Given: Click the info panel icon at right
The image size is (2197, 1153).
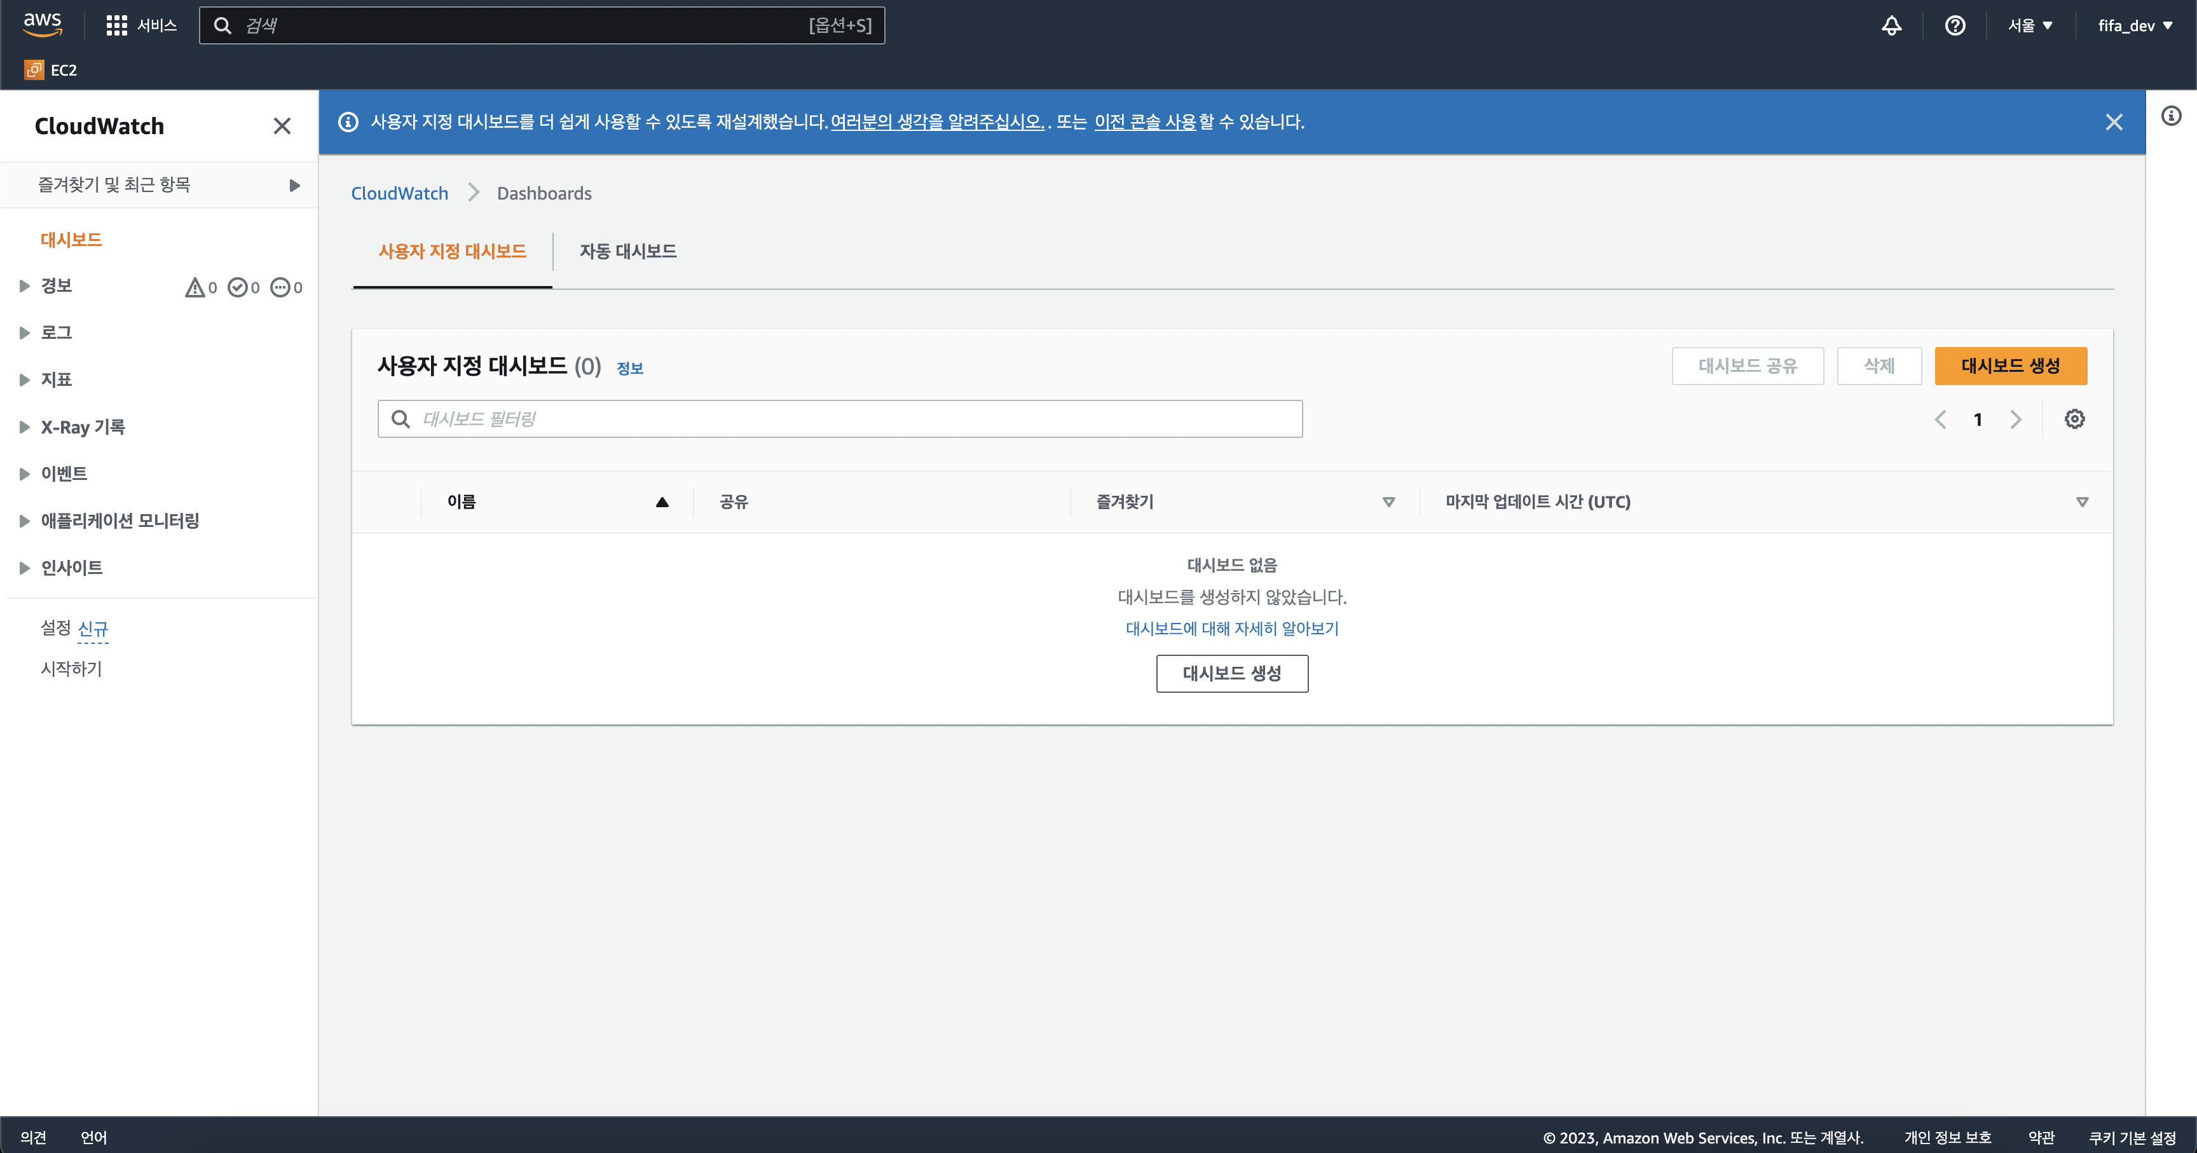Looking at the screenshot, I should (x=2170, y=116).
